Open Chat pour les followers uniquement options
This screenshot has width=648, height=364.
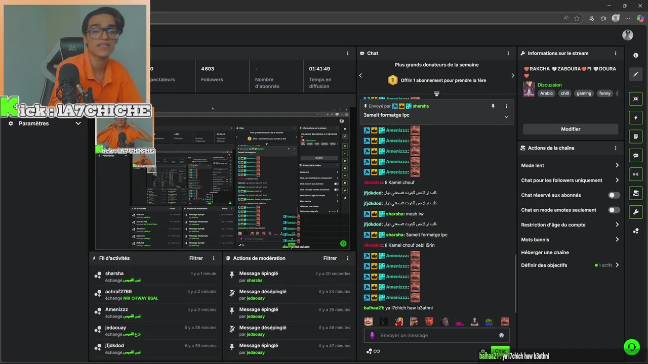tap(570, 180)
